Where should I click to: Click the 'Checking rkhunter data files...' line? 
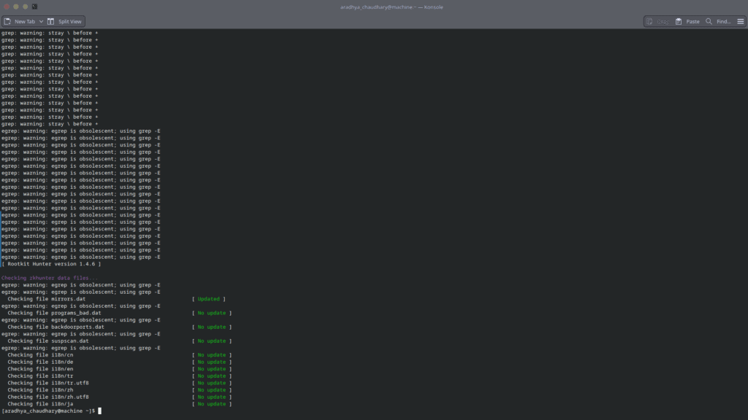pos(50,278)
